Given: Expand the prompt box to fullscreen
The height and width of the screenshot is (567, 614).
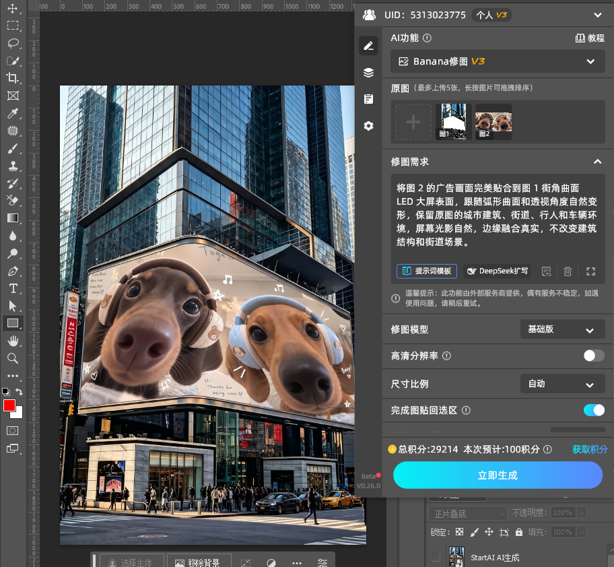Looking at the screenshot, I should point(590,271).
